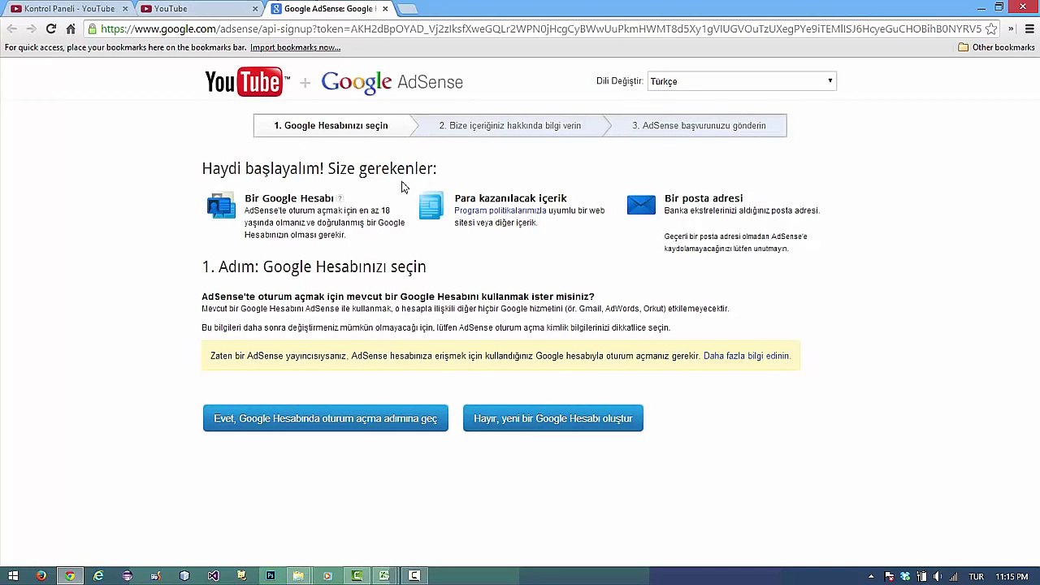The height and width of the screenshot is (585, 1040).
Task: Open the media player taskbar icon
Action: click(x=327, y=576)
